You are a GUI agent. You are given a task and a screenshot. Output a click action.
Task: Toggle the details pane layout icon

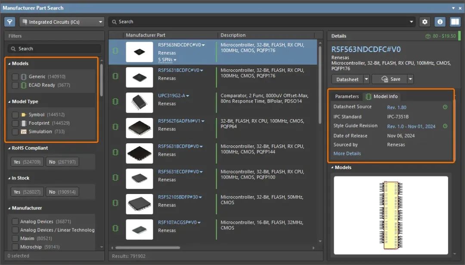455,22
